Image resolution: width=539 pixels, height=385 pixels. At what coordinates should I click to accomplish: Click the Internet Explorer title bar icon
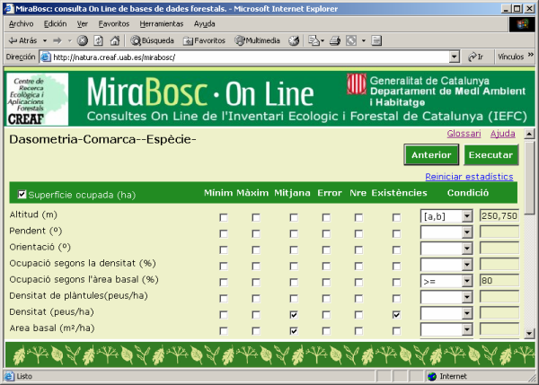pyautogui.click(x=9, y=9)
